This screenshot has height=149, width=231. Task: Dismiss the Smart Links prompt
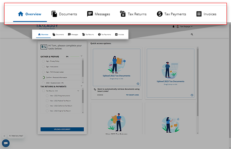pyautogui.click(x=100, y=95)
